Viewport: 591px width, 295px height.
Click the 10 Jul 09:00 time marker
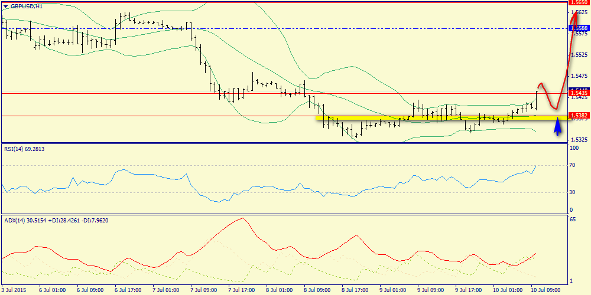point(545,290)
